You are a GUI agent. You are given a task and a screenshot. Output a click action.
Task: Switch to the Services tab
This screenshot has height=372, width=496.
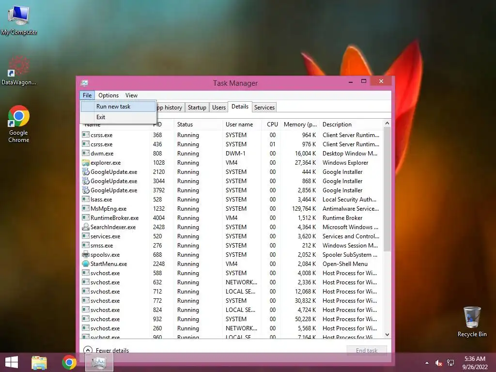pos(264,108)
